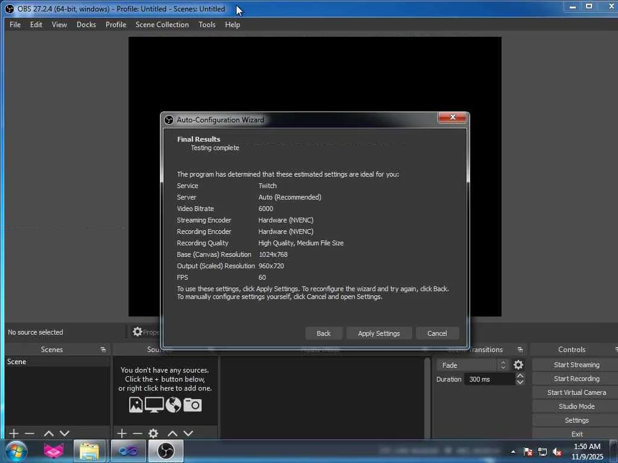The height and width of the screenshot is (463, 618).
Task: Open the Scene Collection menu
Action: point(162,24)
